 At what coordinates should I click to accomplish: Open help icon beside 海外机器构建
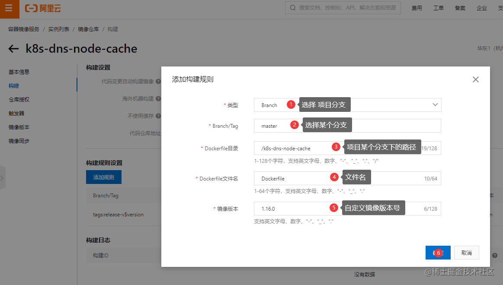pos(158,98)
